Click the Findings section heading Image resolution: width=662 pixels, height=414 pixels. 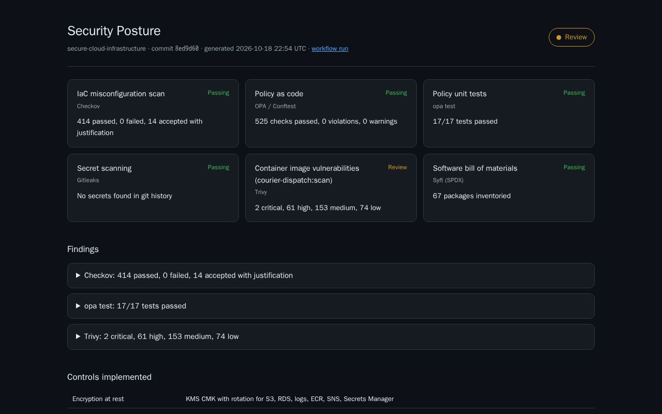click(x=83, y=249)
